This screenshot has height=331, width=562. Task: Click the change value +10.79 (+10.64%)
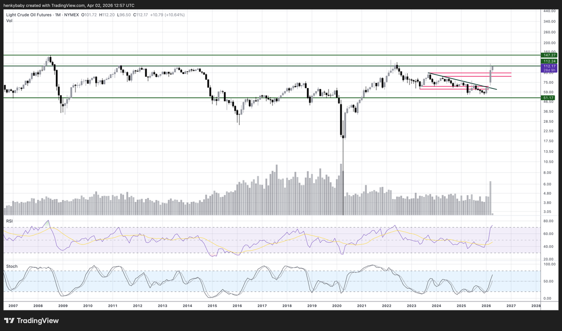(167, 15)
